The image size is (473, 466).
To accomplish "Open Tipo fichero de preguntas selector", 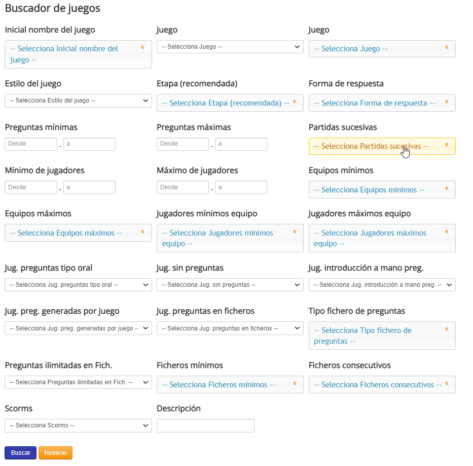I will pos(382,336).
